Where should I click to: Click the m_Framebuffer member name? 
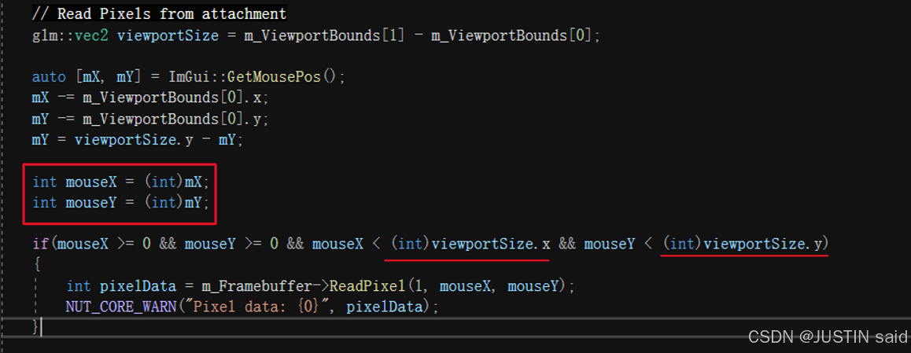(256, 286)
